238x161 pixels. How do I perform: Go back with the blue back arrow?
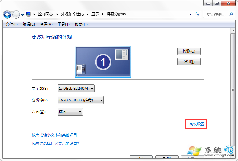7,14
